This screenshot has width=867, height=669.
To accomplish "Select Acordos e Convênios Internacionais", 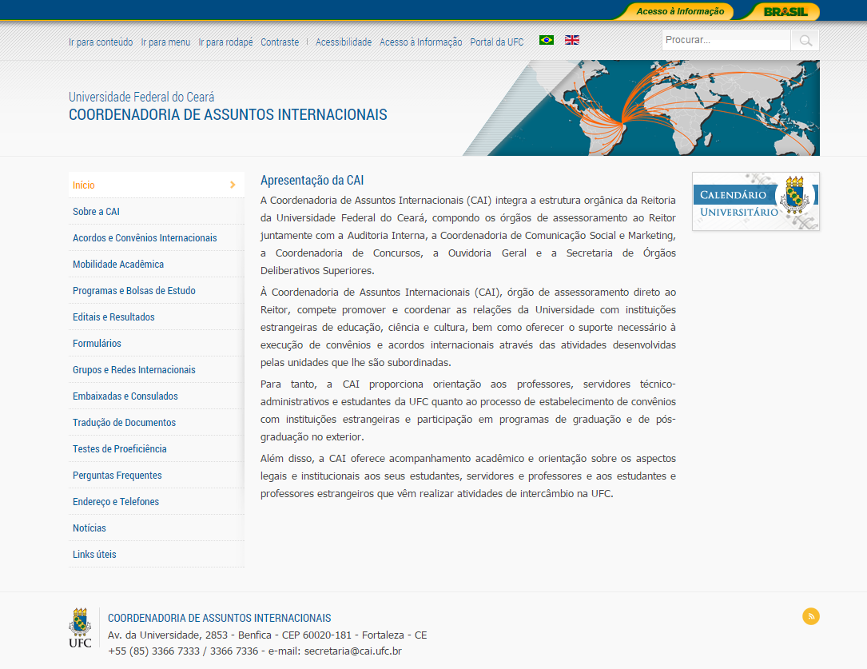I will (145, 238).
